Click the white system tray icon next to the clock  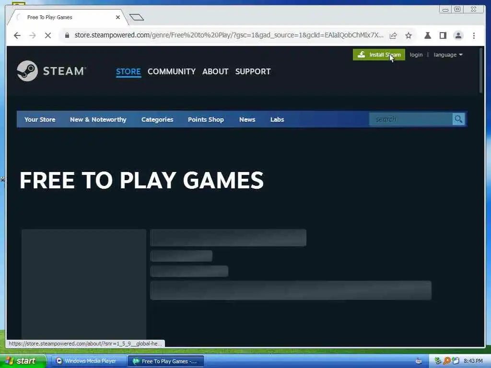click(x=456, y=361)
